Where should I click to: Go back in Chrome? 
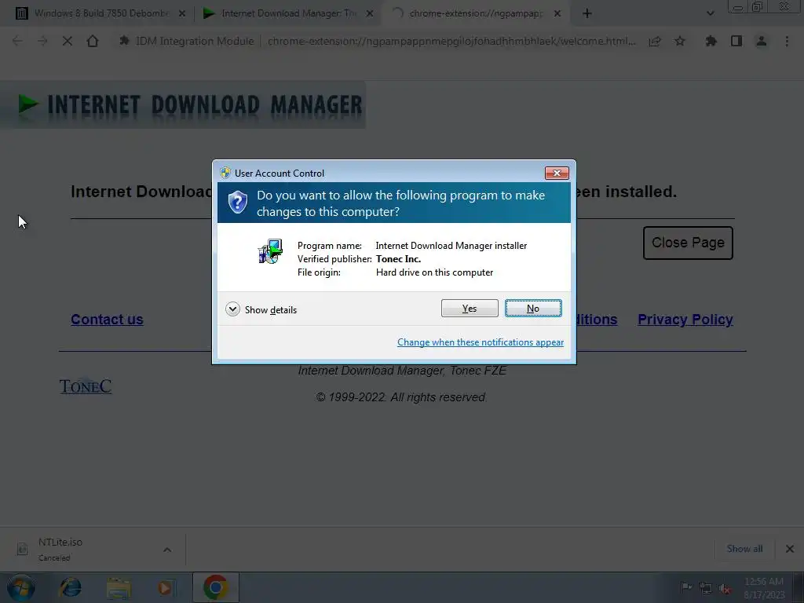pyautogui.click(x=17, y=41)
